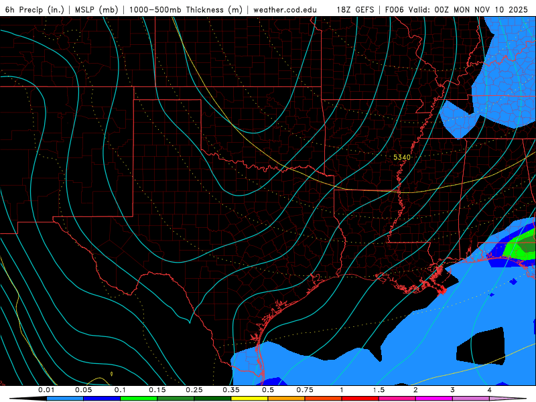Click the 0.35 value on the precipitation scale
The height and width of the screenshot is (402, 536).
(x=231, y=390)
